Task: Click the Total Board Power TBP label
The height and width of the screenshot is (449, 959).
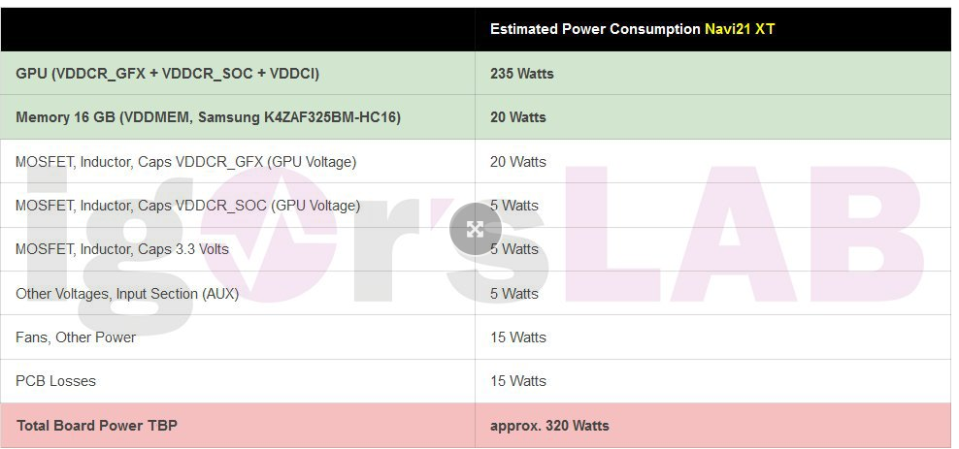Action: [x=97, y=425]
